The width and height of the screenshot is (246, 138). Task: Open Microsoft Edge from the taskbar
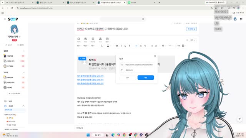113,135
